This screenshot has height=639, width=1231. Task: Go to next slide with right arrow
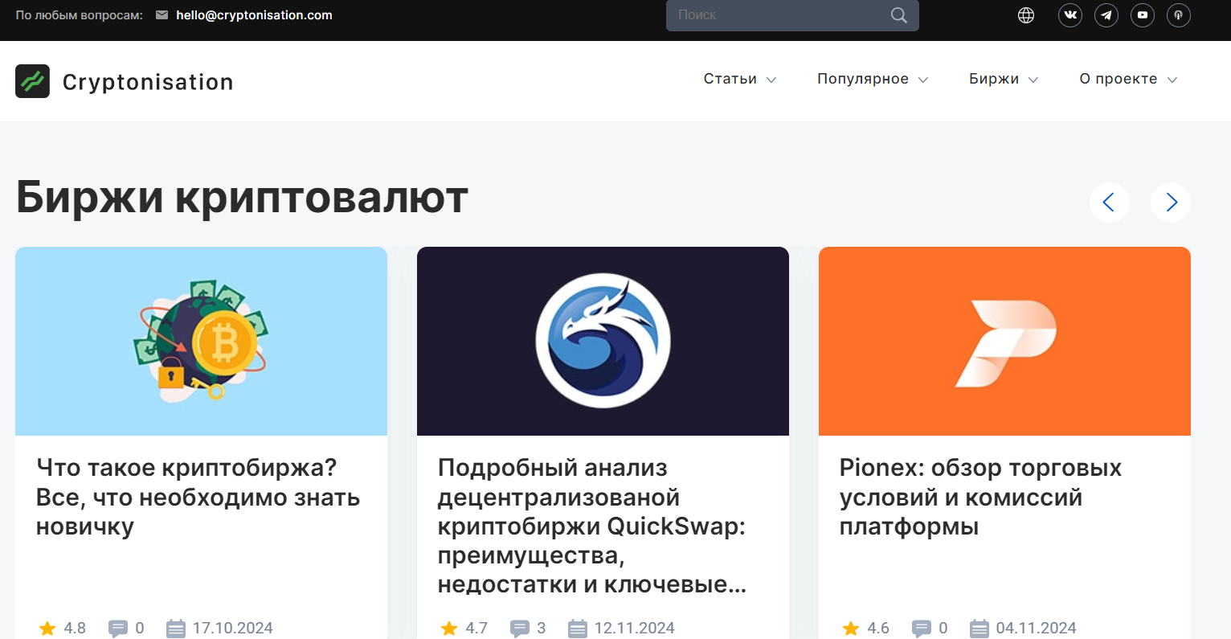[x=1171, y=203]
